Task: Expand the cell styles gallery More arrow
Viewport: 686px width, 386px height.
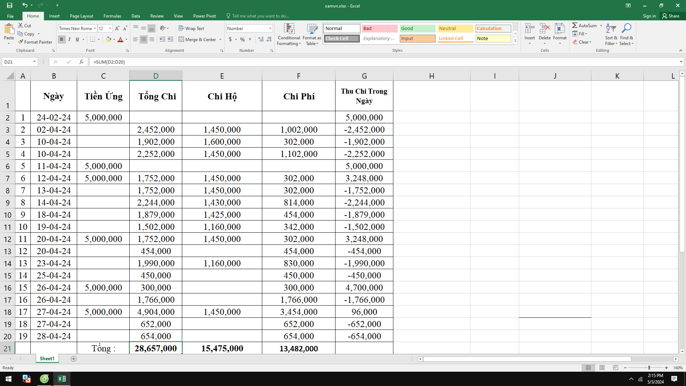Action: [515, 41]
